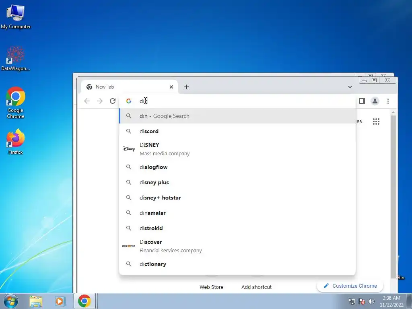Click the Chrome forward arrow button
This screenshot has width=412, height=309.
[100, 101]
